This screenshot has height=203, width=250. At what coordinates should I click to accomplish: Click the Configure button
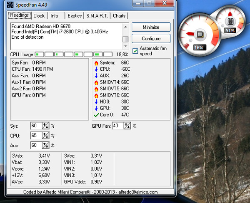coord(151,39)
